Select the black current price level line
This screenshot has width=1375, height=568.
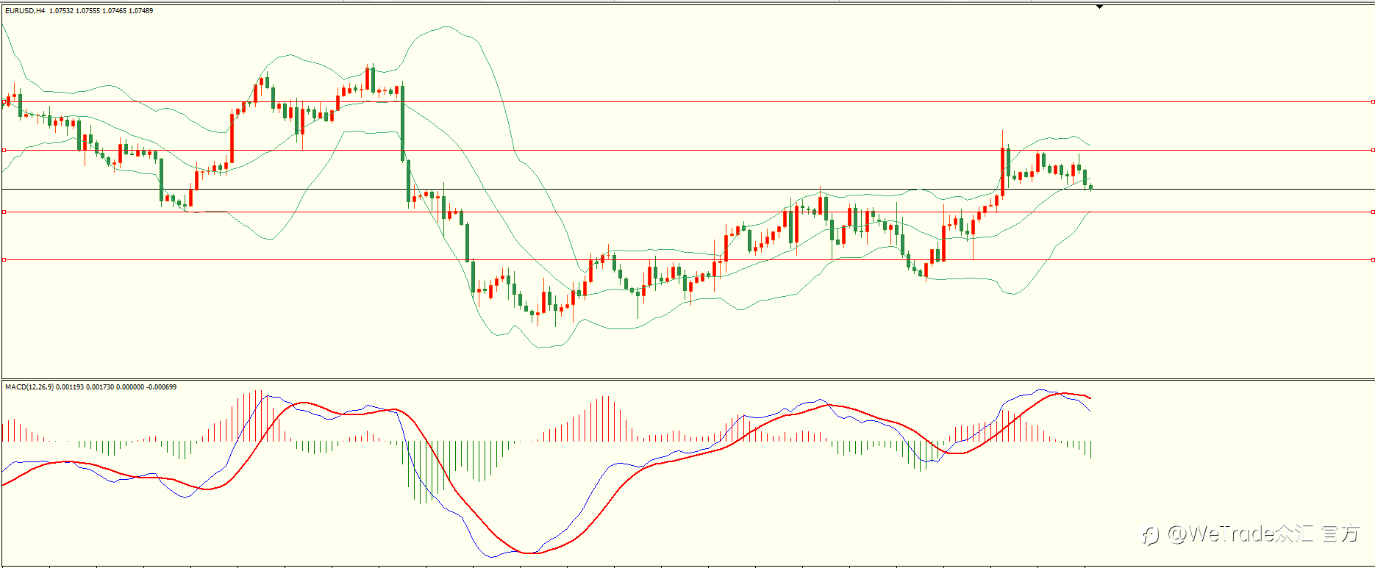[687, 190]
